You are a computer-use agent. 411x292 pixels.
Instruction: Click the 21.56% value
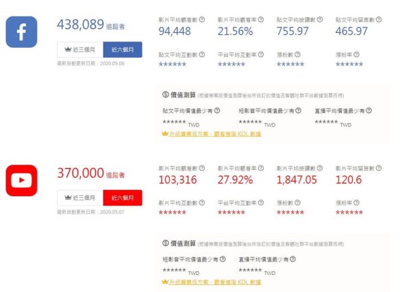(235, 32)
